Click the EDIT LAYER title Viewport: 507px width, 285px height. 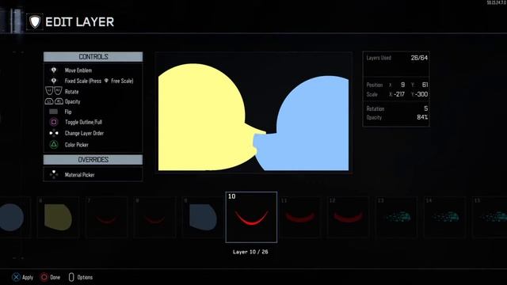tap(79, 22)
